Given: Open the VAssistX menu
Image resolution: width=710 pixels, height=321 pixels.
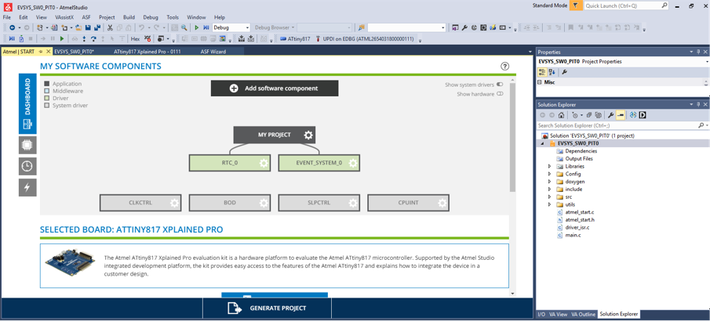Looking at the screenshot, I should [64, 17].
